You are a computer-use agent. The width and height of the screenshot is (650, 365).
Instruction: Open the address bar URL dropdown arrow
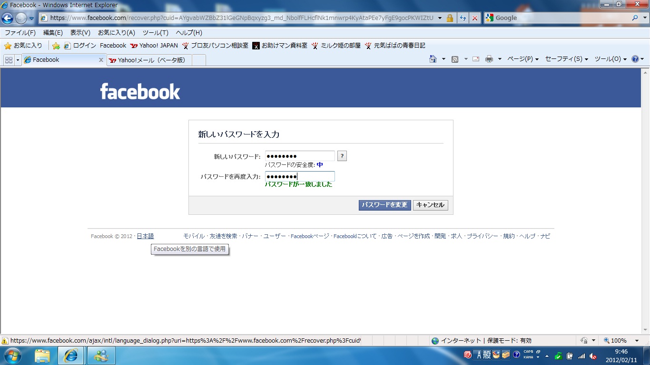click(x=440, y=18)
